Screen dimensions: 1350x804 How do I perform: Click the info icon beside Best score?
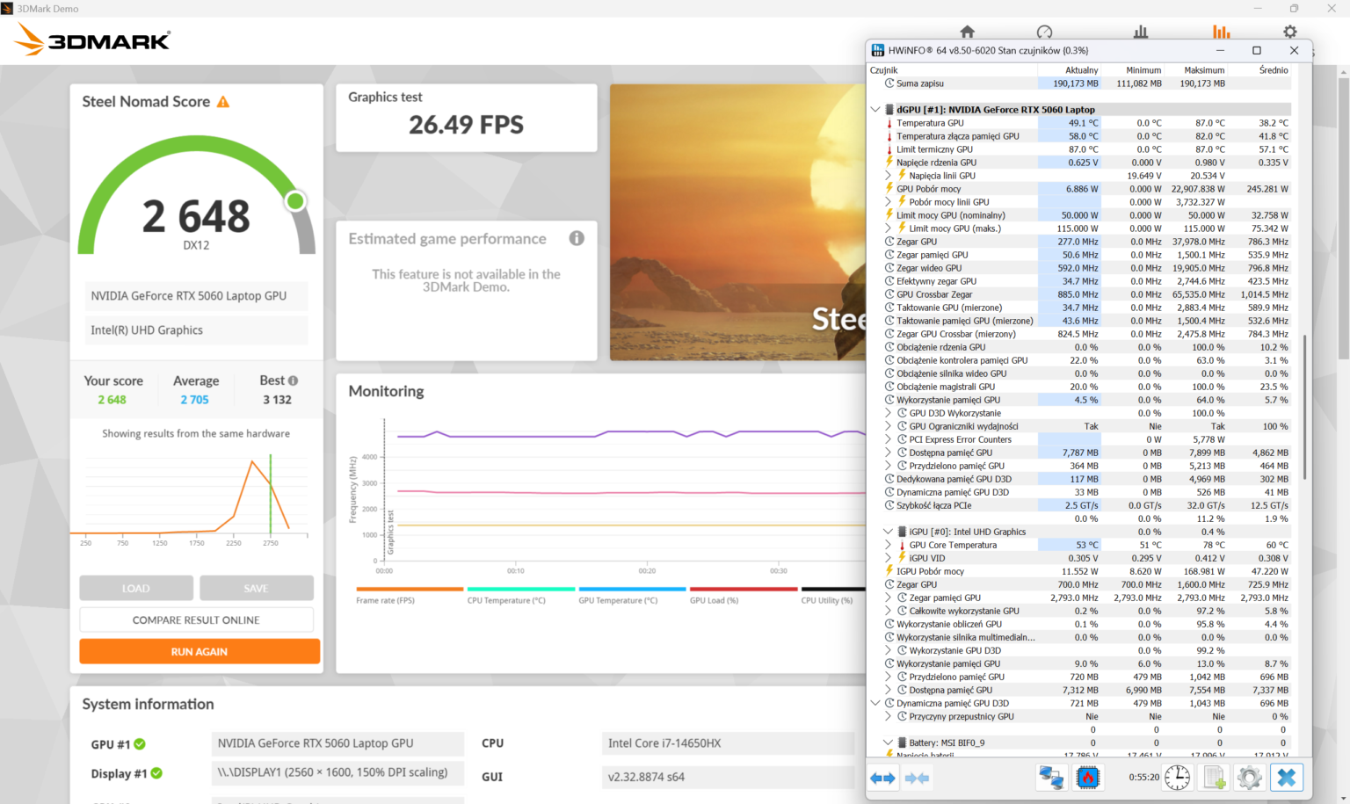[293, 380]
